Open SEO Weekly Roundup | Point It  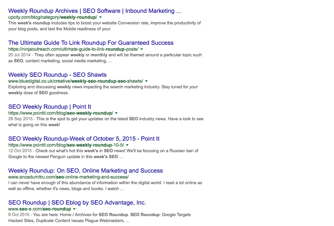point(50,107)
